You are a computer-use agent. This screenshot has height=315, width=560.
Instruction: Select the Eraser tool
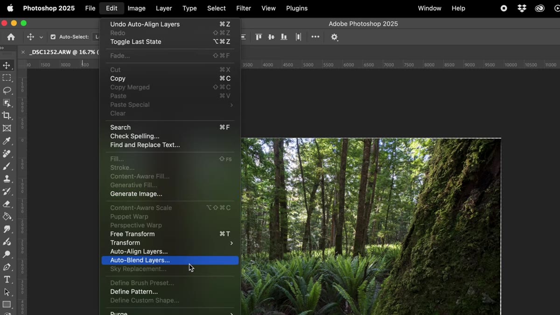(x=7, y=204)
